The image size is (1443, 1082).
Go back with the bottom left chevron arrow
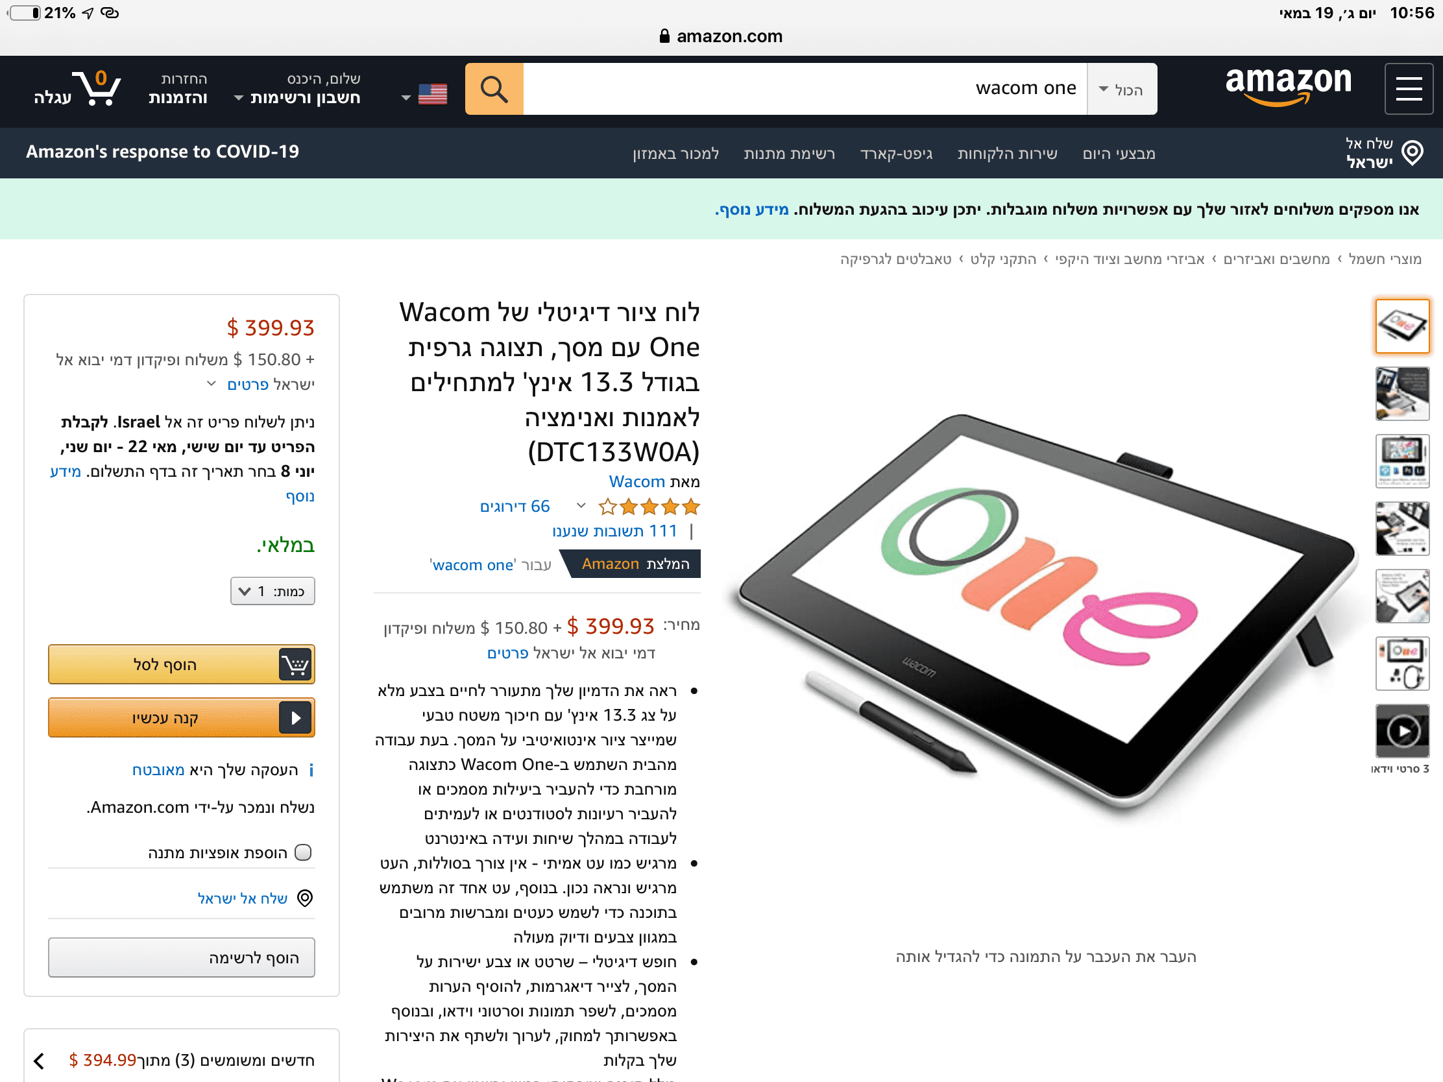[39, 1061]
